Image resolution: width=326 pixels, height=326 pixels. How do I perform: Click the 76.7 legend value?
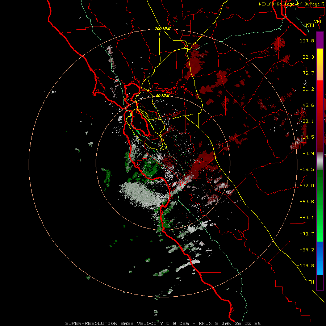(308, 73)
